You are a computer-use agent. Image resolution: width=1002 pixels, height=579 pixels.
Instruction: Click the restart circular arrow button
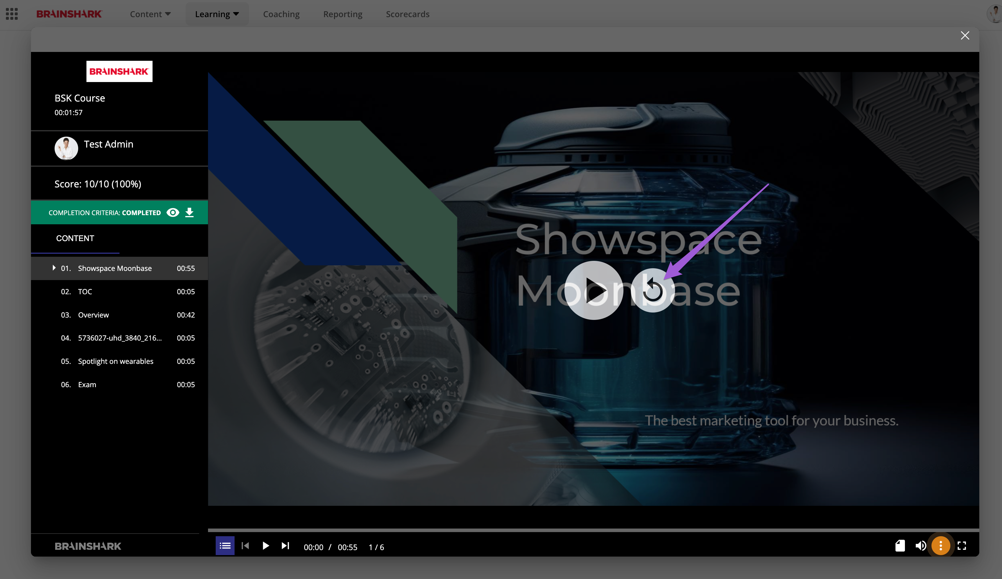coord(653,290)
